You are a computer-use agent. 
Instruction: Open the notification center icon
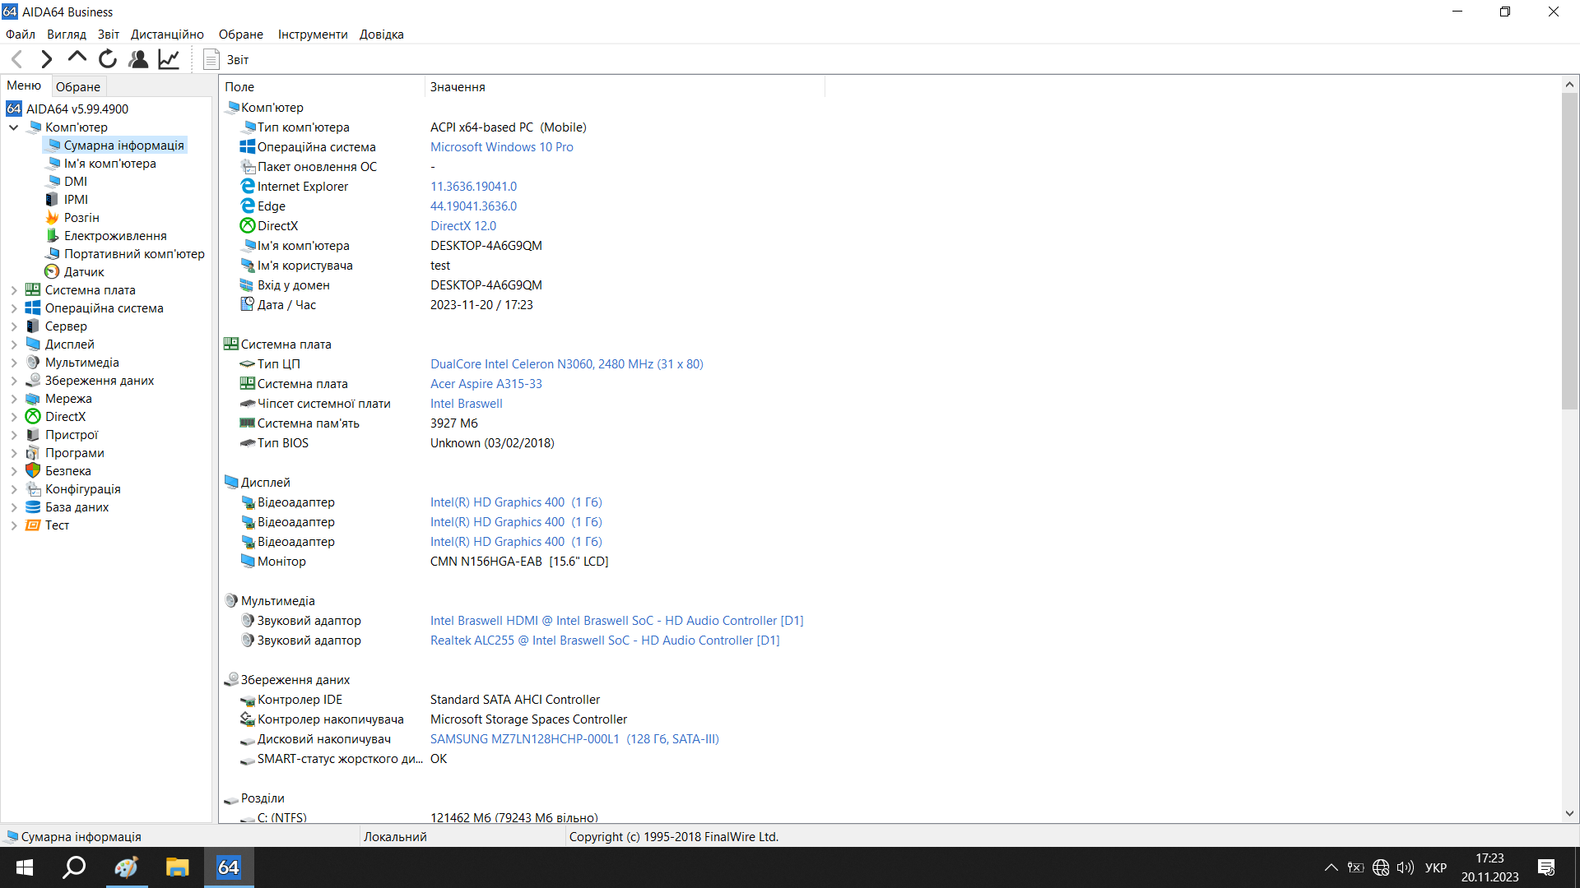[1546, 868]
